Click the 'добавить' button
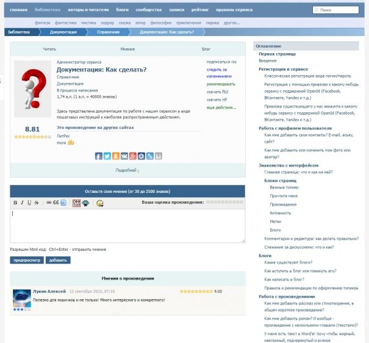 [x=58, y=260]
